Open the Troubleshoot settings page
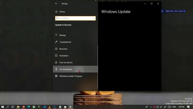 (75, 42)
